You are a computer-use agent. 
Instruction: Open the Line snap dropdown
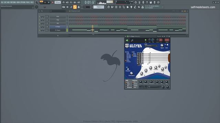click(87, 7)
